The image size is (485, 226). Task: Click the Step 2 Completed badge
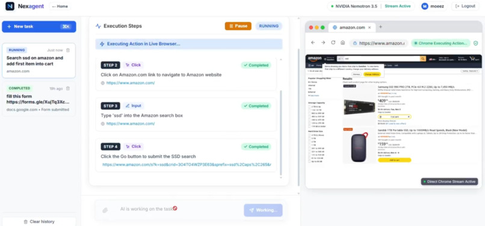256,65
